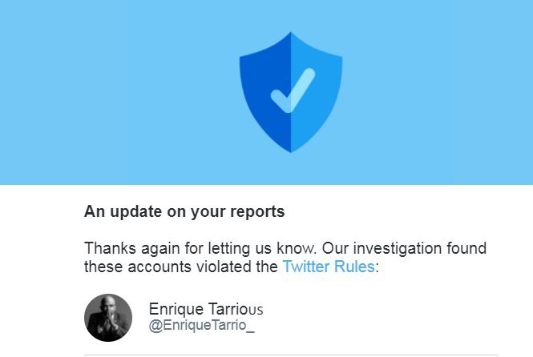Screen dimensions: 533x357
Task: Click the colon after Twitter Rules
Action: (377, 267)
